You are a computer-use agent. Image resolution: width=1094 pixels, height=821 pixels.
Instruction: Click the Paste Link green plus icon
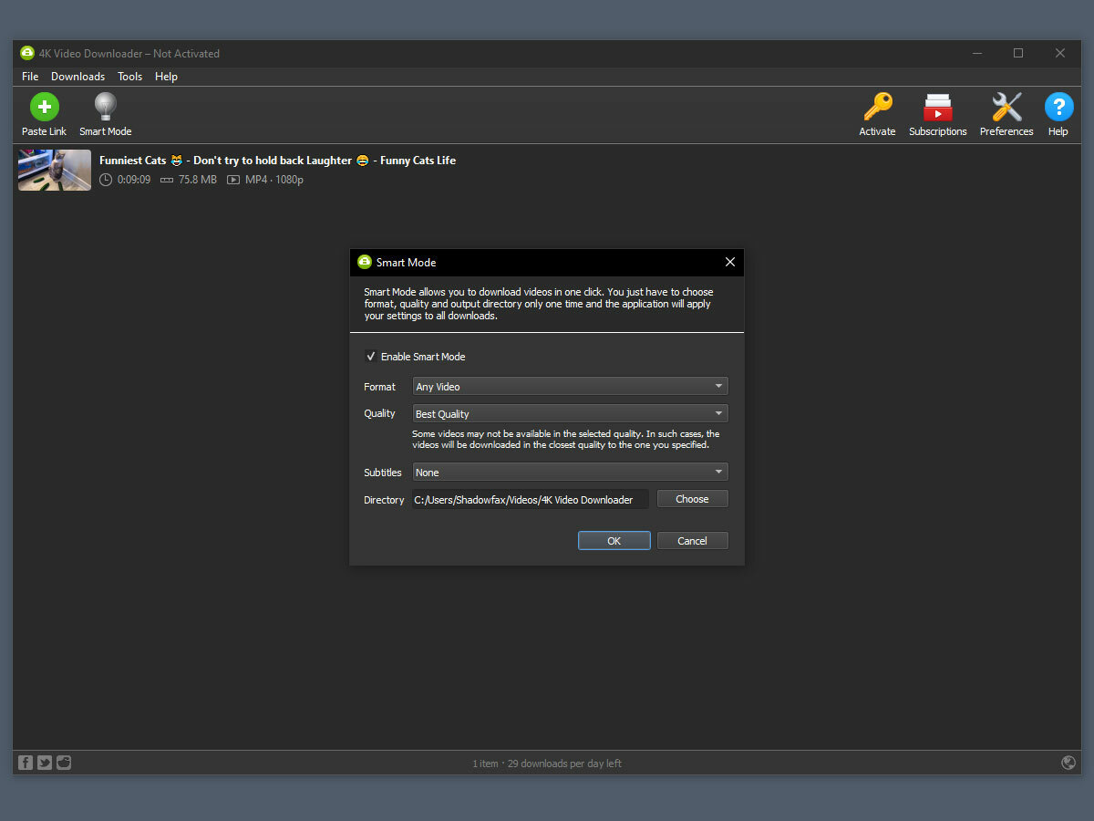click(44, 107)
